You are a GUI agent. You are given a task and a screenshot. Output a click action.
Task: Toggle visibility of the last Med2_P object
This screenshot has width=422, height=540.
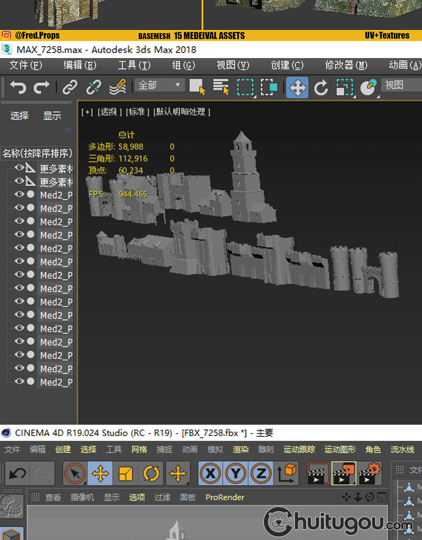19,382
